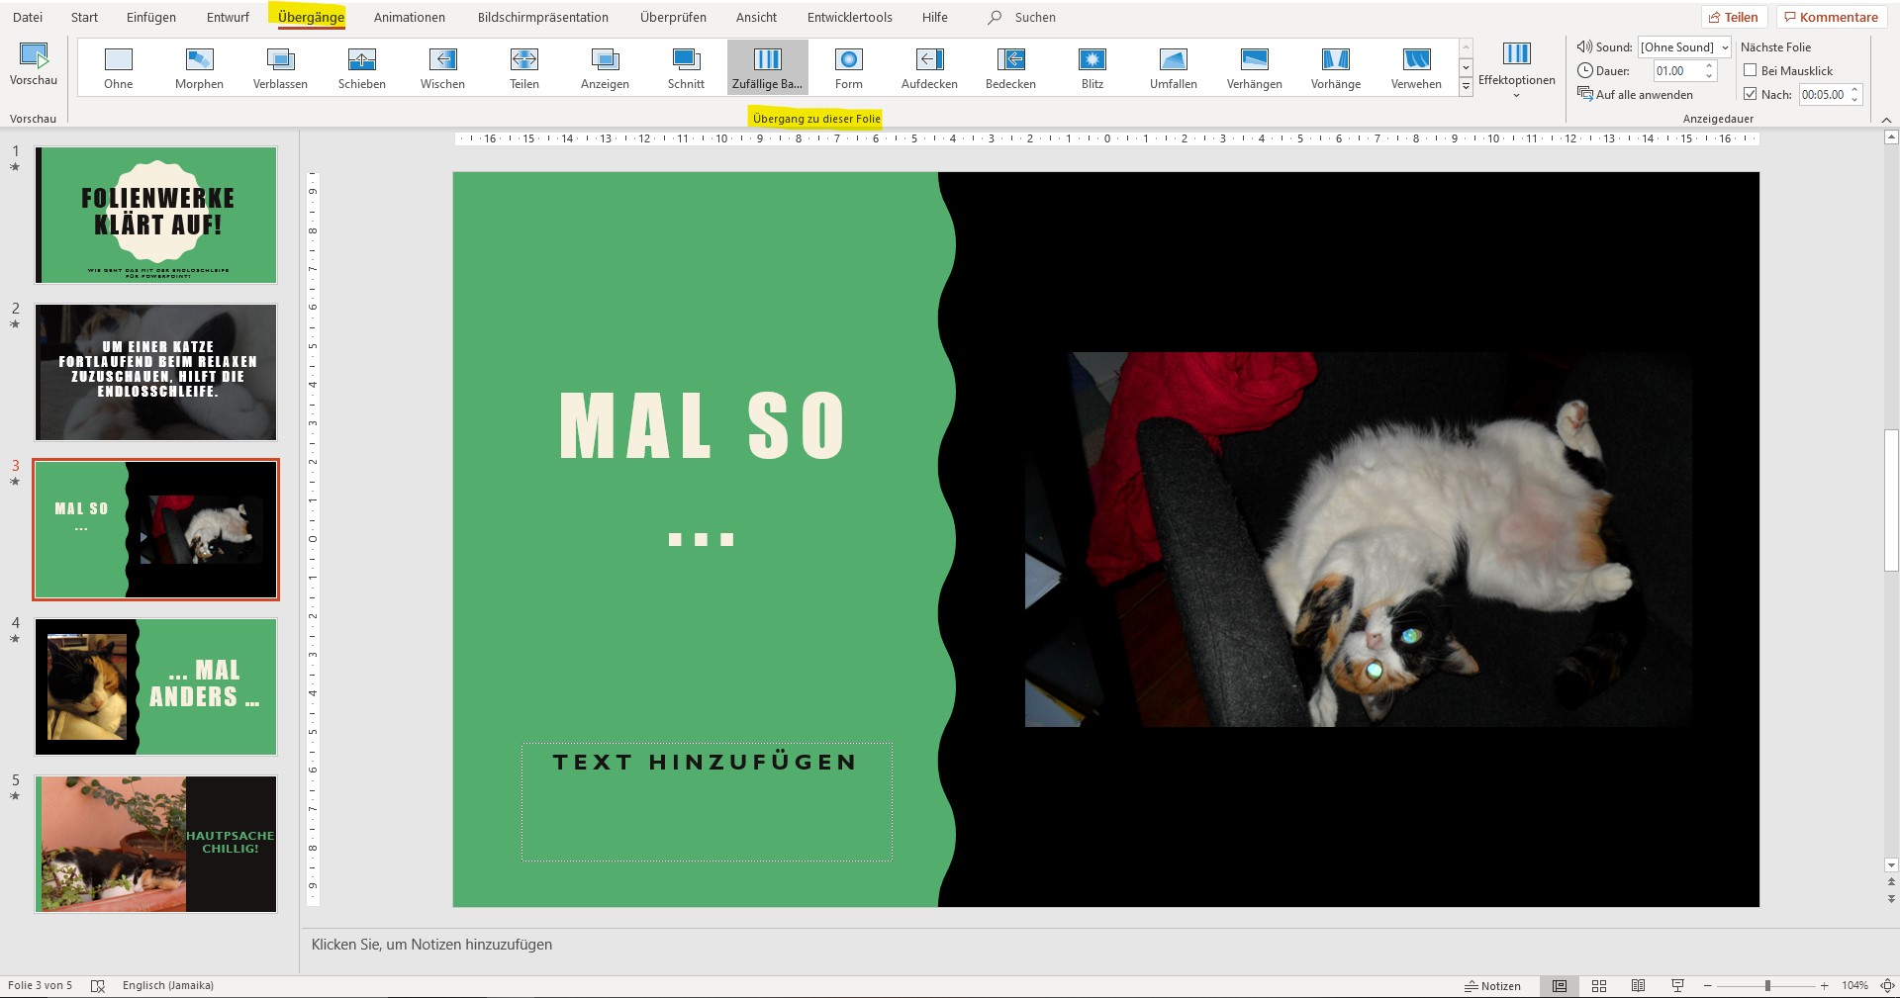The width and height of the screenshot is (1900, 998).
Task: Start slideshow from status bar icon
Action: click(x=1677, y=986)
